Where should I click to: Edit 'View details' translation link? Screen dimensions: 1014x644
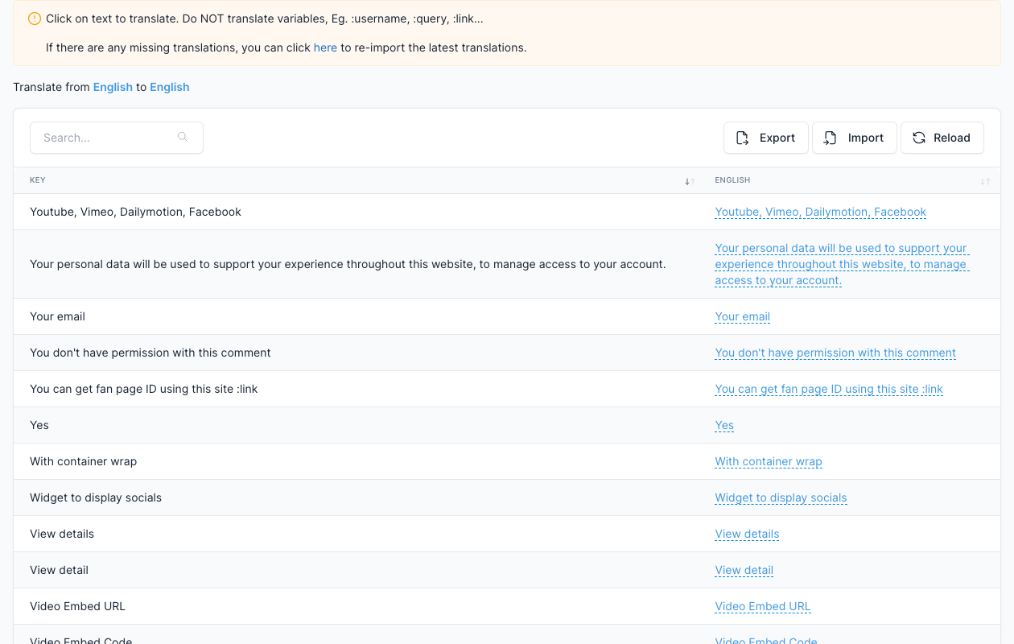point(747,534)
